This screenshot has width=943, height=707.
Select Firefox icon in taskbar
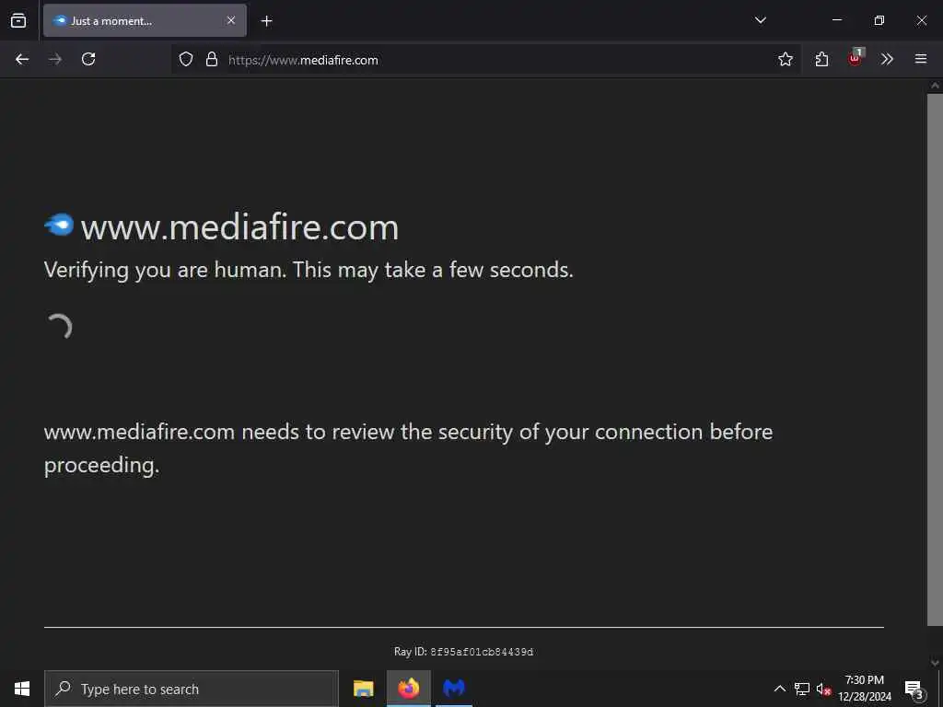point(408,689)
